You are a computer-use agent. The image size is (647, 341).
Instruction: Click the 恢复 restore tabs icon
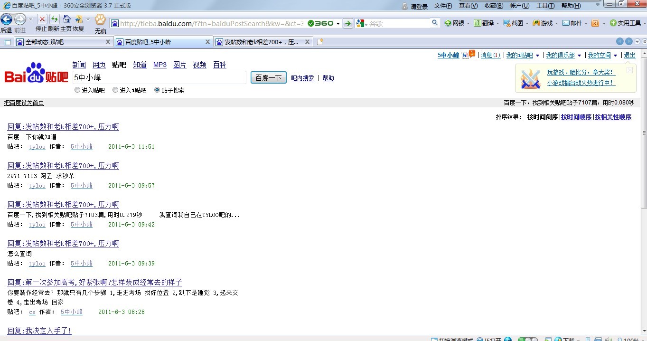click(x=78, y=19)
